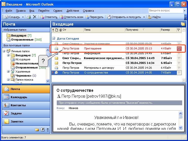188x141 pixels.
Task: Open the Справка menu
Action: pos(88,11)
